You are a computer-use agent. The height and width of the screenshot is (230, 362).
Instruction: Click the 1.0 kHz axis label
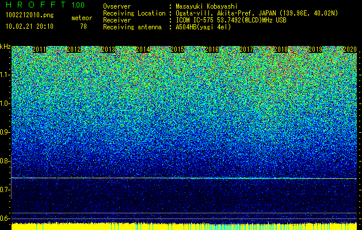click(x=5, y=103)
